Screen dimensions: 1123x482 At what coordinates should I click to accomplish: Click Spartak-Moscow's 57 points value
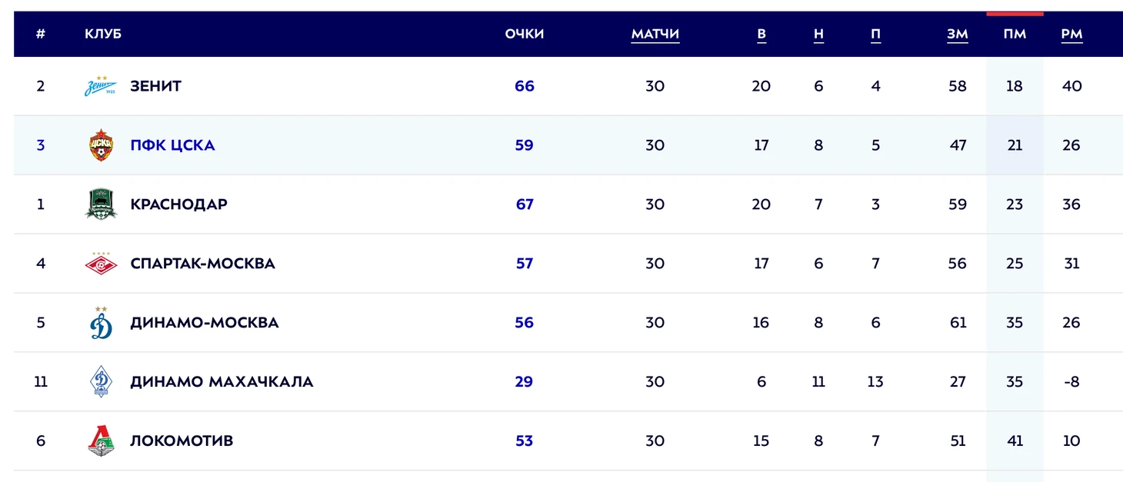click(x=525, y=264)
